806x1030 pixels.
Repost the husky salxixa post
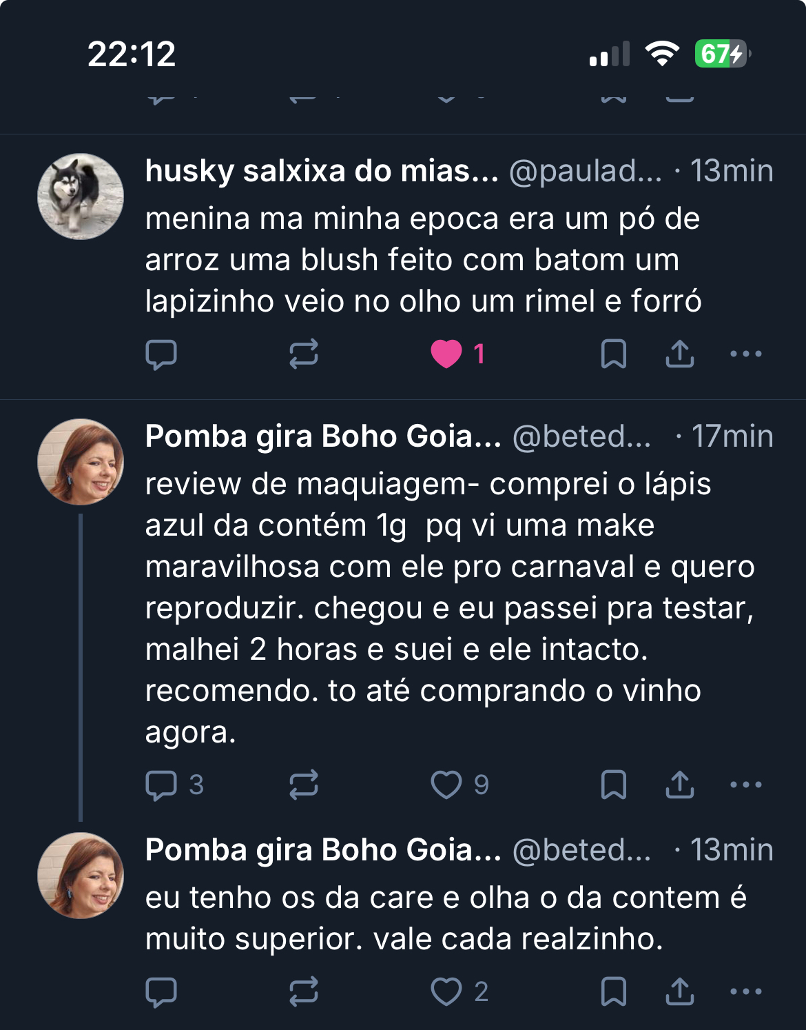tap(303, 354)
